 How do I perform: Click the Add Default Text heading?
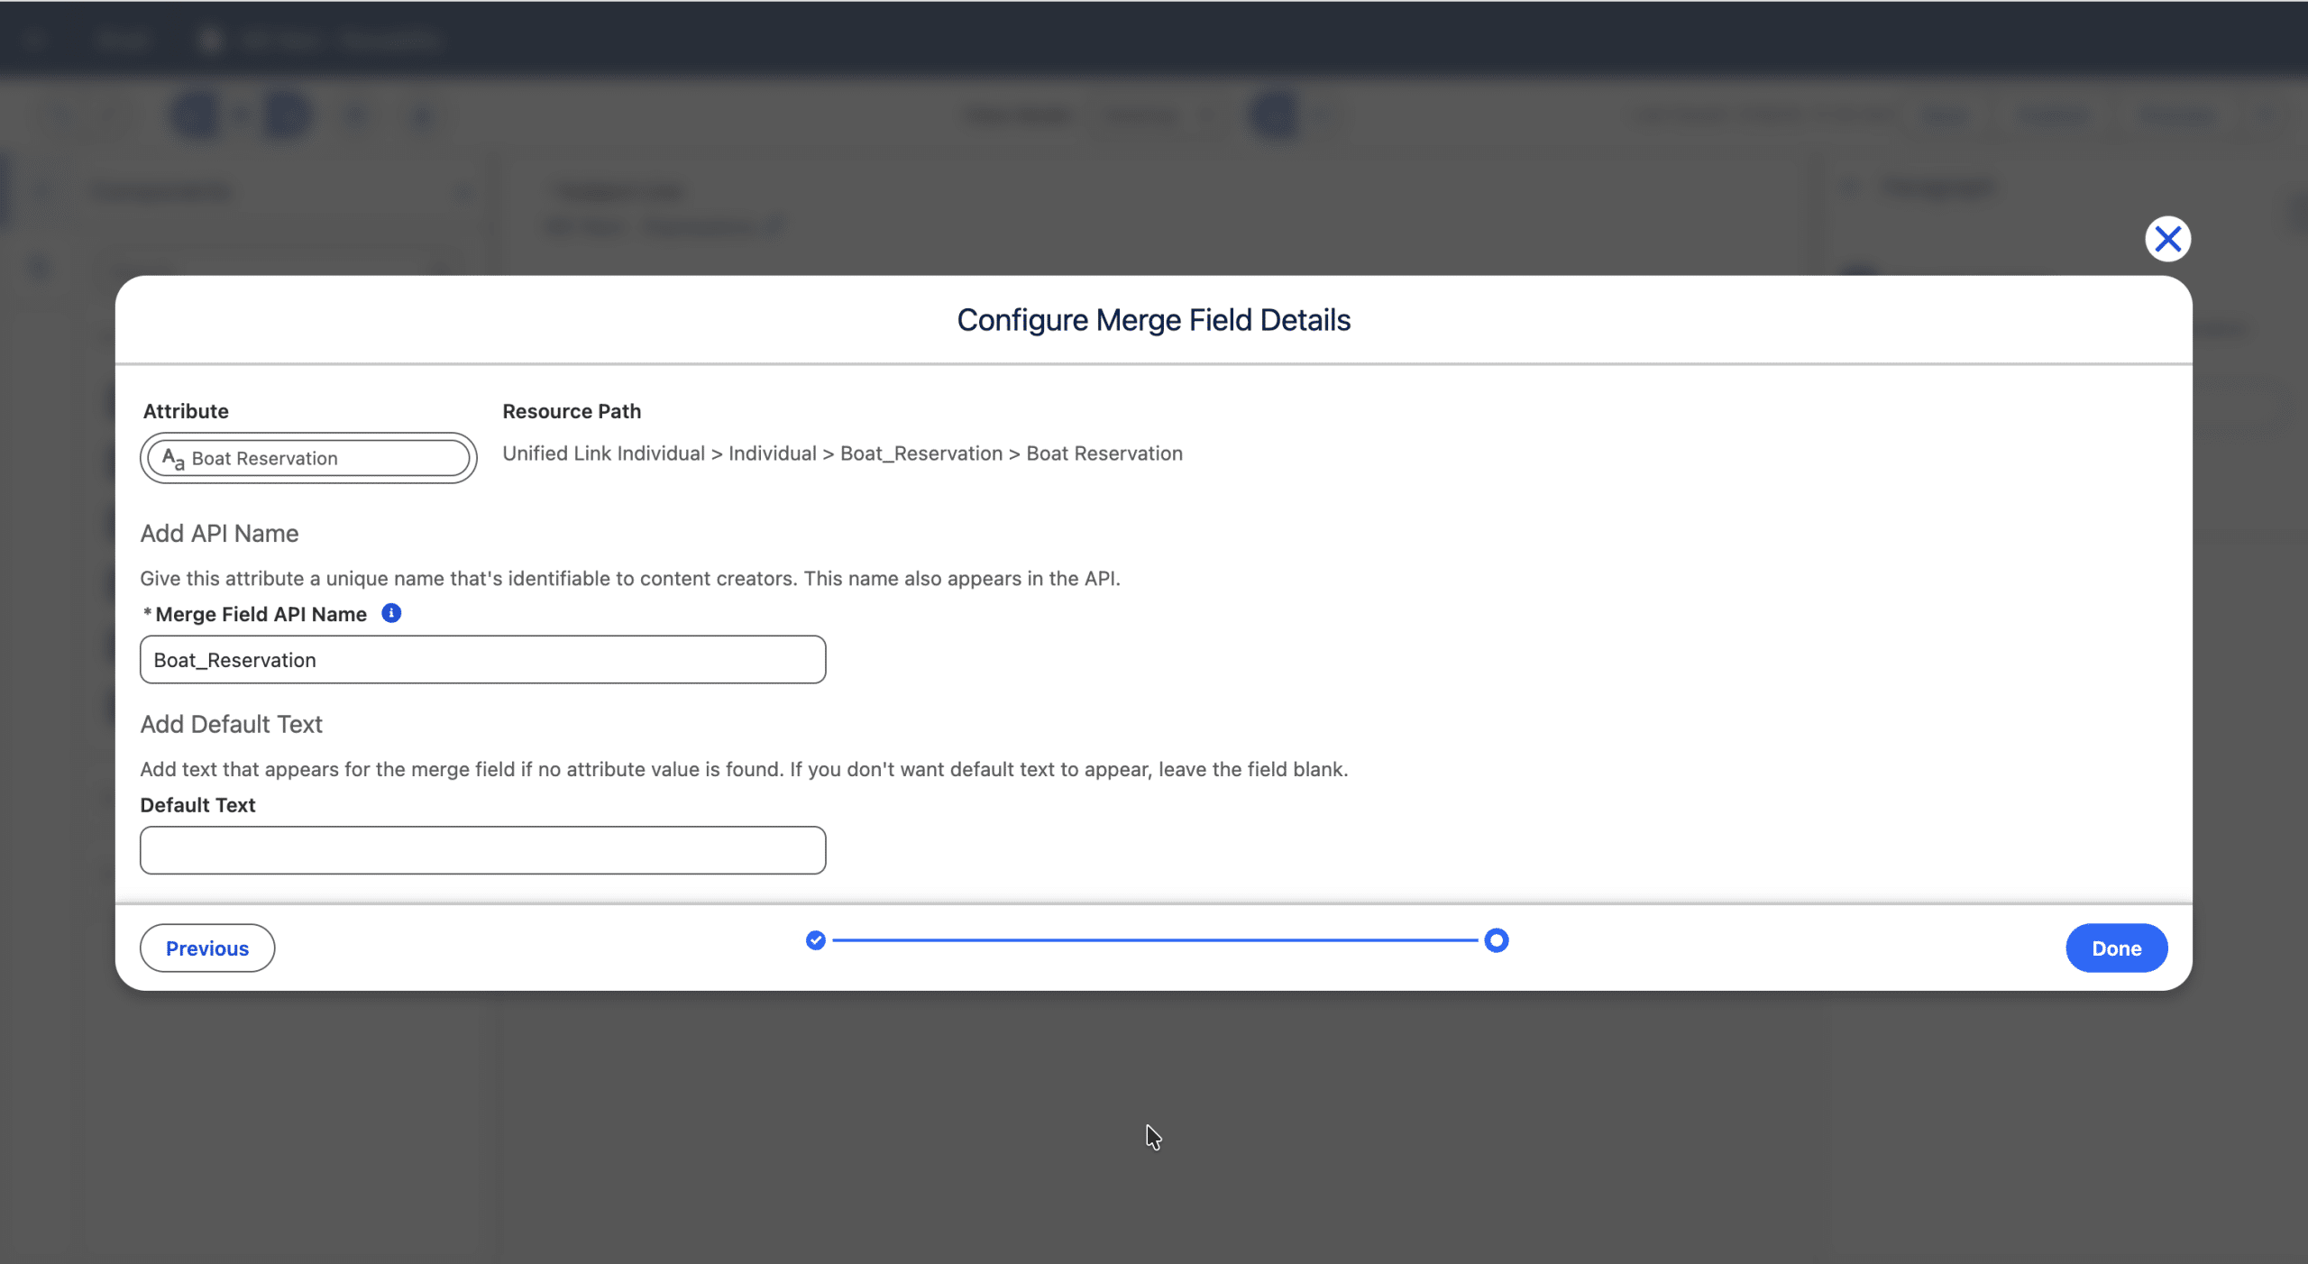coord(231,724)
